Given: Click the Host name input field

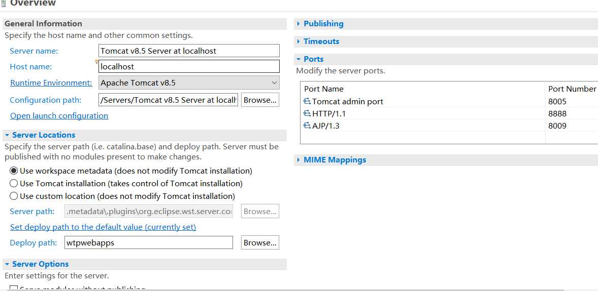Looking at the screenshot, I should tap(189, 67).
